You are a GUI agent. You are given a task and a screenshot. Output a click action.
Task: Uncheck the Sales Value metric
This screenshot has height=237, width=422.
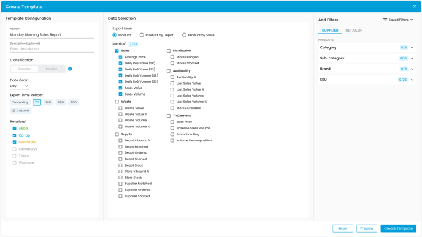[120, 88]
